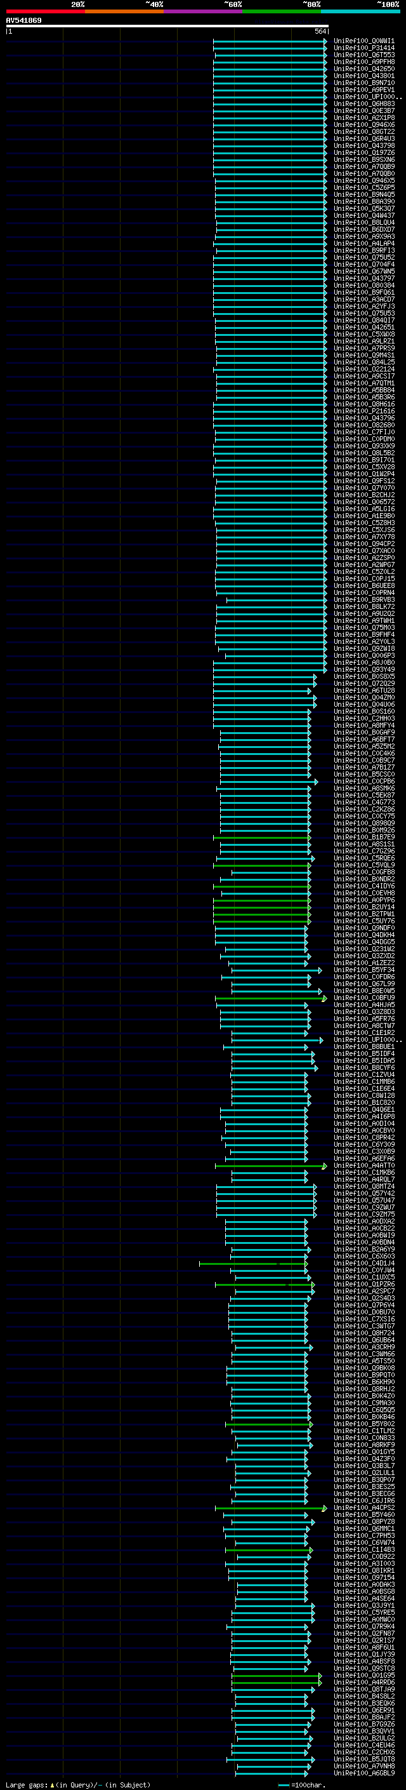Click label UniRef100_Q3J9Y1

tap(363, 1605)
